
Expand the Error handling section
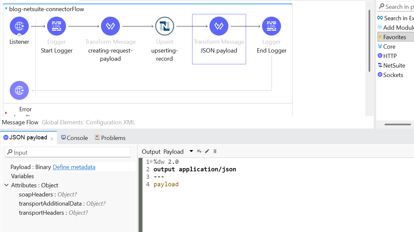pos(6,113)
